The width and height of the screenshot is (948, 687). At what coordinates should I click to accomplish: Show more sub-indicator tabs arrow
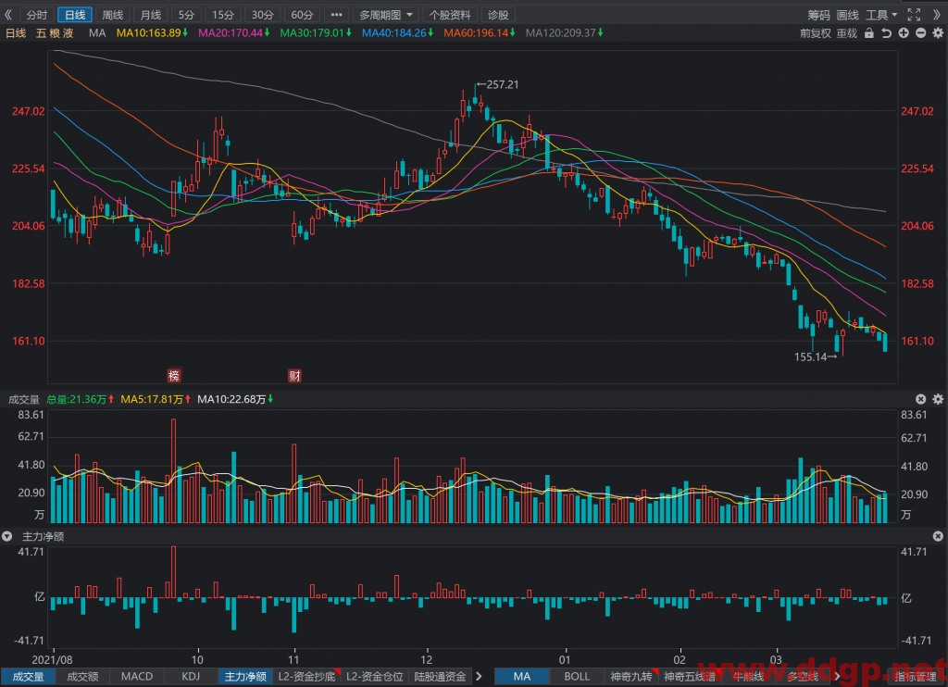click(x=480, y=677)
